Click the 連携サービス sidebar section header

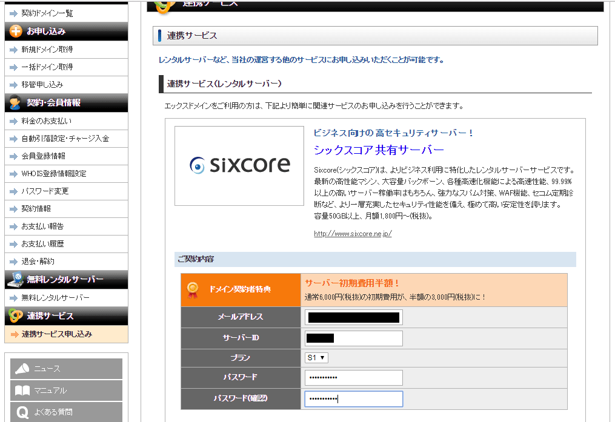coord(66,316)
